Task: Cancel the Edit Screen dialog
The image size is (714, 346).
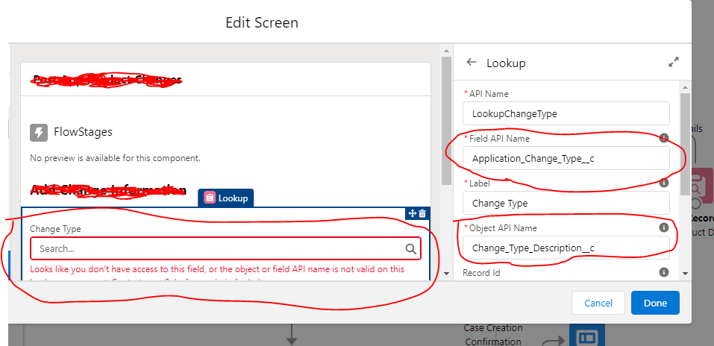Action: coord(598,303)
